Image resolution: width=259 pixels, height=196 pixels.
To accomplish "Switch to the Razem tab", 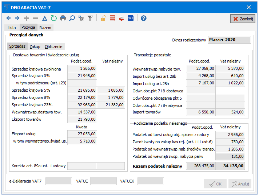I will [45, 28].
